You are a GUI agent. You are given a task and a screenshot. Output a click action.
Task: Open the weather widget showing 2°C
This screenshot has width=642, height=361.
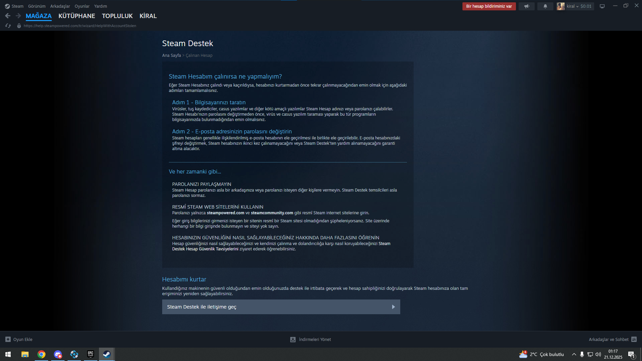[541, 354]
